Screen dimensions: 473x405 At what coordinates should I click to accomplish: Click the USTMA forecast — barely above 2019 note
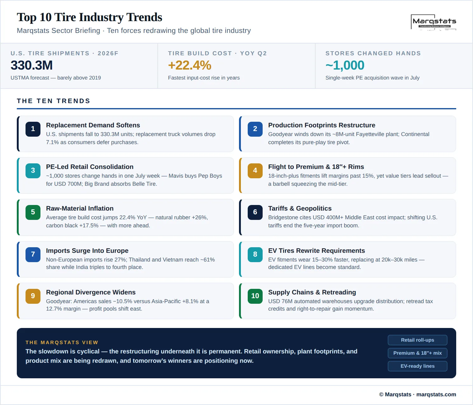point(56,78)
